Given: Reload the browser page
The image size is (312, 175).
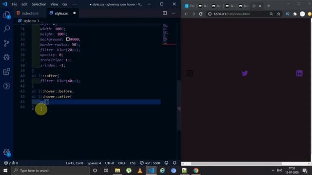Looking at the screenshot, I should [x=201, y=14].
